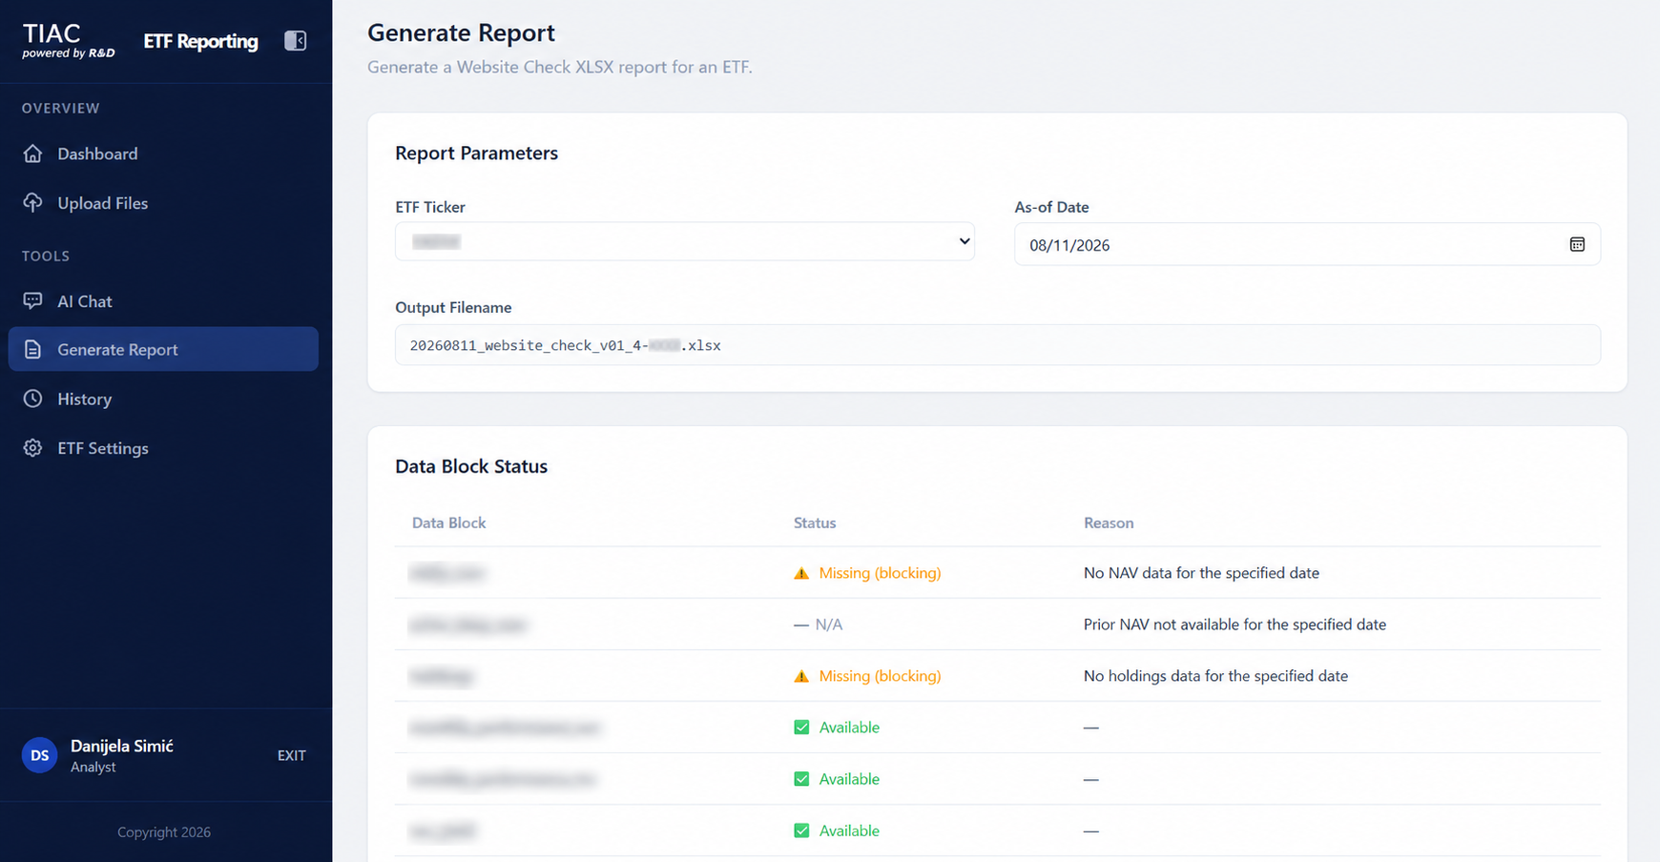This screenshot has width=1660, height=862.
Task: Open ETF Settings page
Action: [163, 448]
